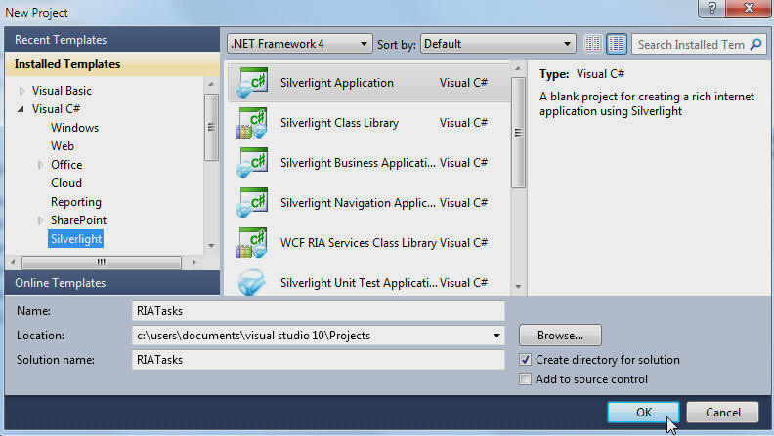Collapse the Visual C# tree node

21,109
